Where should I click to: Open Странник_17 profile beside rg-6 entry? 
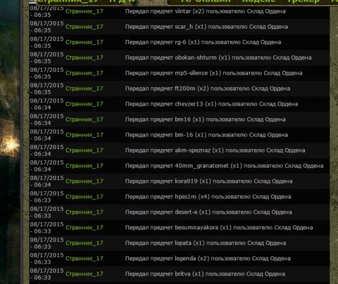click(84, 42)
